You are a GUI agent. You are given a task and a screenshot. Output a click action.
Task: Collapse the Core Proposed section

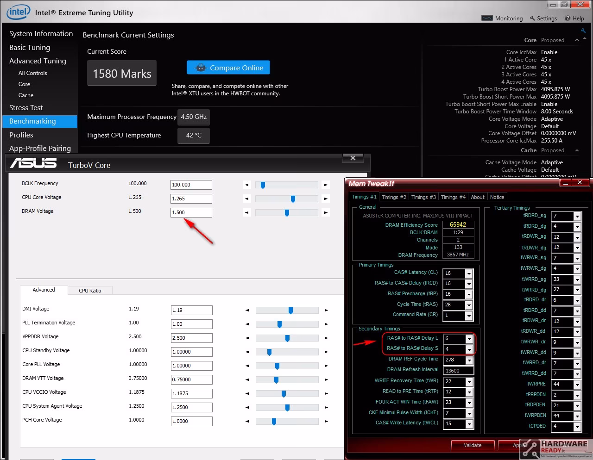(577, 40)
